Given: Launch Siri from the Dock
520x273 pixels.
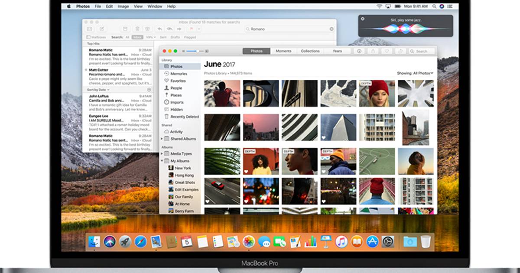Looking at the screenshot, I should (110, 241).
